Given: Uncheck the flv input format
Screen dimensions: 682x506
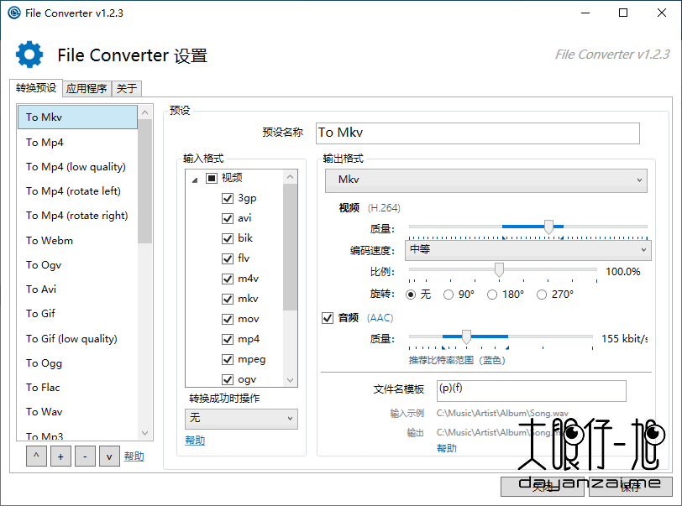Looking at the screenshot, I should point(228,258).
